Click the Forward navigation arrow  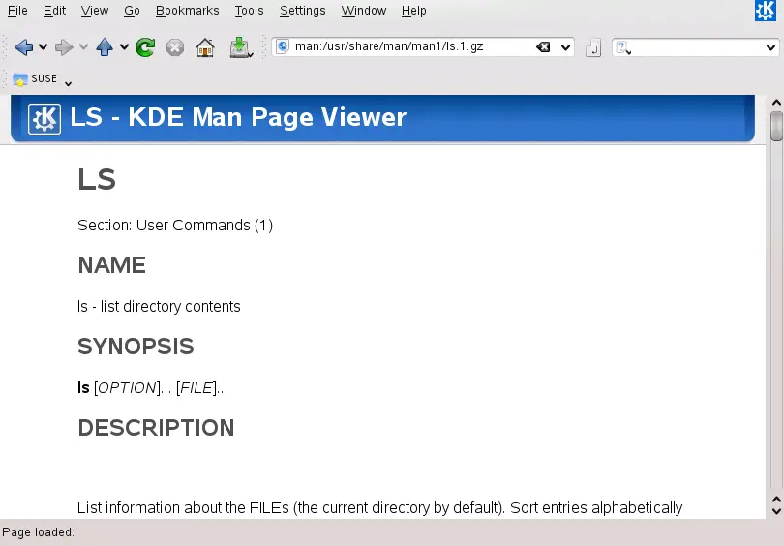pyautogui.click(x=64, y=47)
